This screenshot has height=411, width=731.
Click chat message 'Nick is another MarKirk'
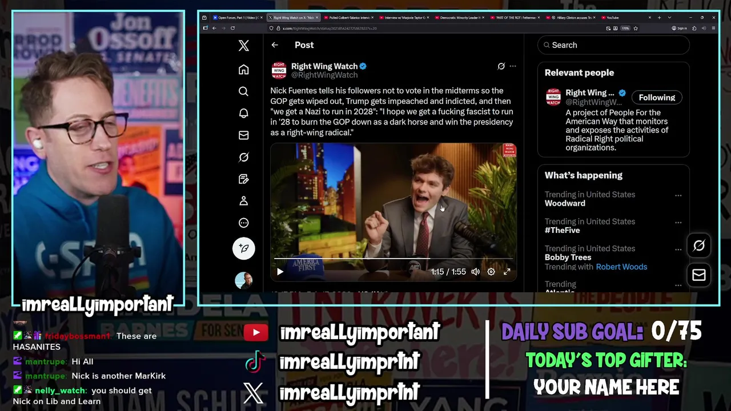118,376
